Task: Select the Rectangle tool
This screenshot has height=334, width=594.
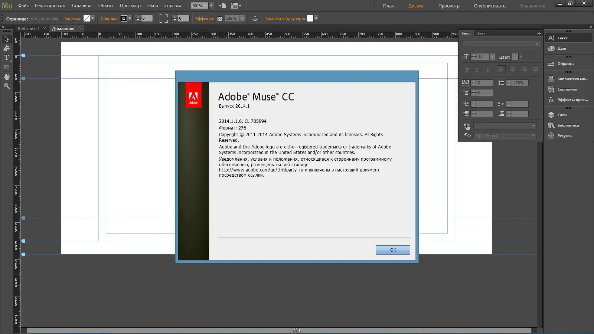Action: [x=6, y=67]
